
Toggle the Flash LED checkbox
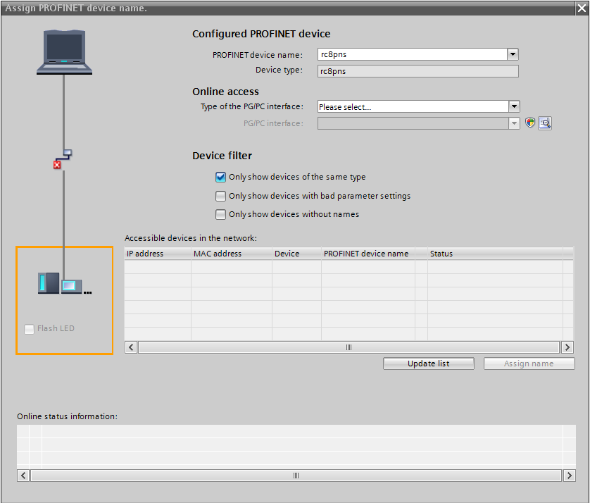tap(29, 329)
